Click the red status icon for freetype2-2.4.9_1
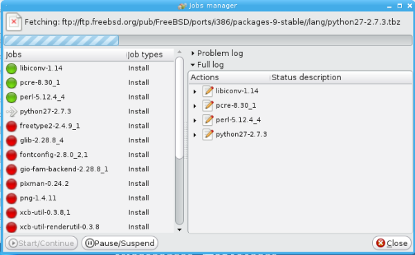This screenshot has height=255, width=415. (11, 126)
